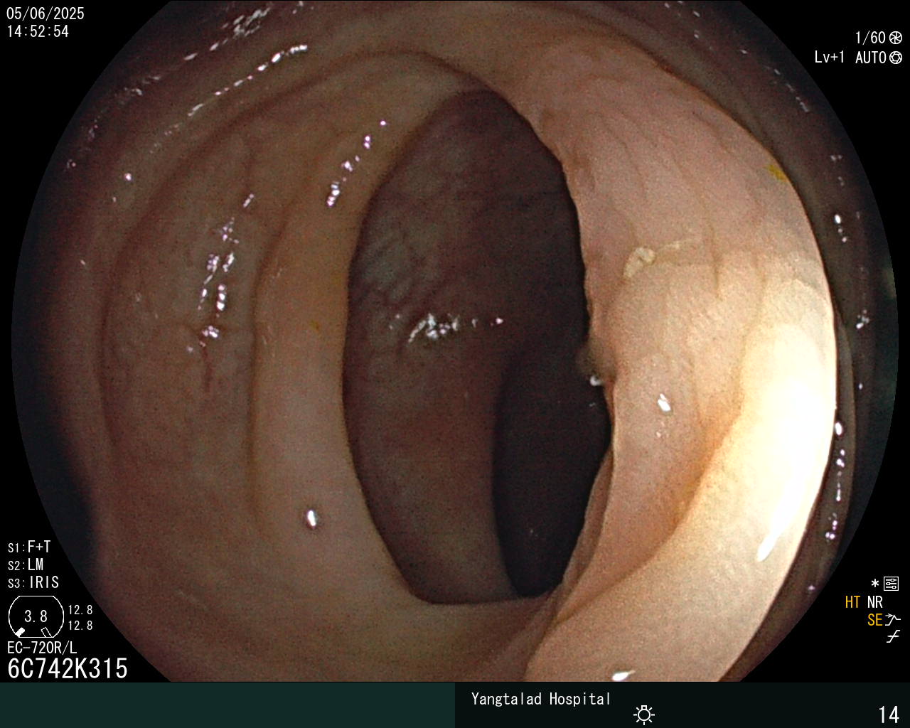Click the asterisk indicator icon
The width and height of the screenshot is (910, 728).
tap(874, 584)
